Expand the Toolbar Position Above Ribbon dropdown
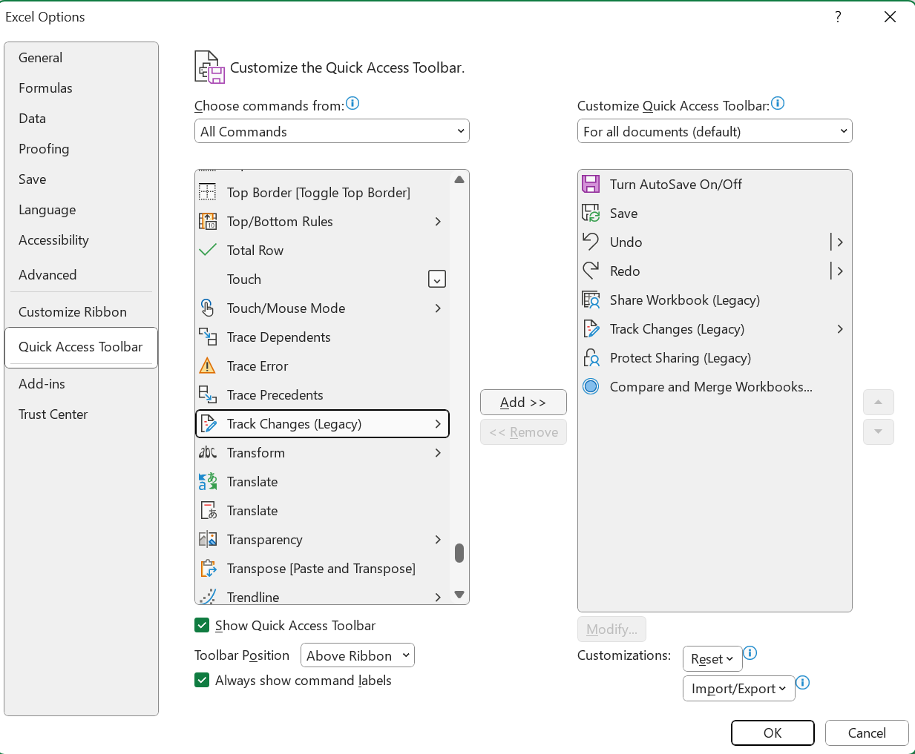The image size is (915, 754). click(x=358, y=656)
